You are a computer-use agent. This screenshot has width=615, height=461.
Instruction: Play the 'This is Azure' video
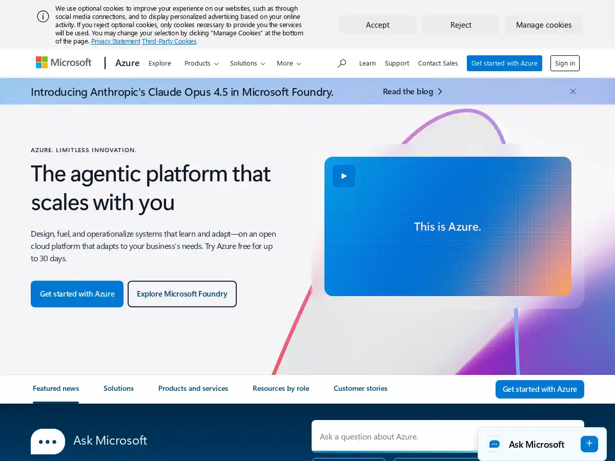coord(344,176)
